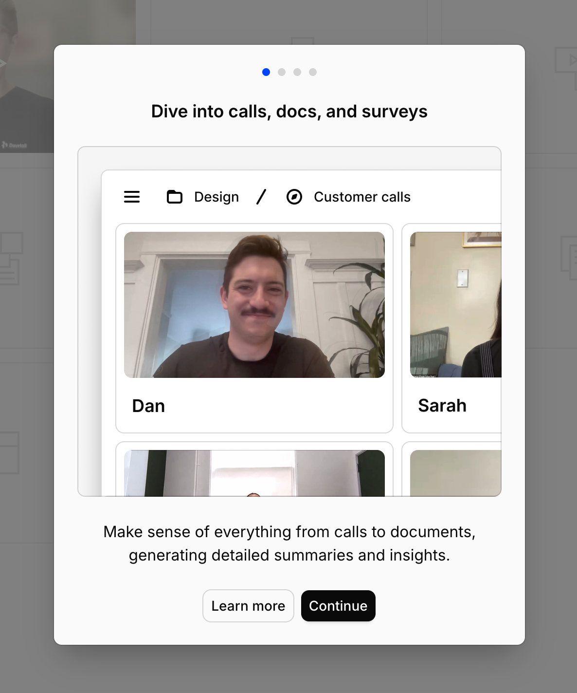This screenshot has height=693, width=577.
Task: Jump to the second pagination dot
Action: click(x=282, y=72)
